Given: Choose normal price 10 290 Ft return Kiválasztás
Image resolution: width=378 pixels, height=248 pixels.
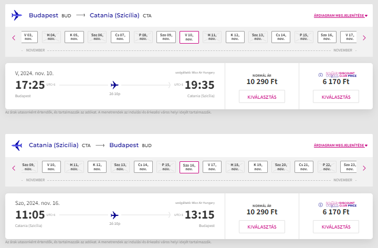Looking at the screenshot, I should point(261,226).
